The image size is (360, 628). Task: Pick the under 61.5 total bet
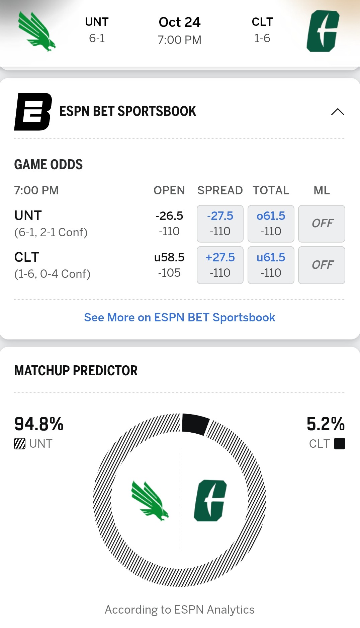click(271, 265)
